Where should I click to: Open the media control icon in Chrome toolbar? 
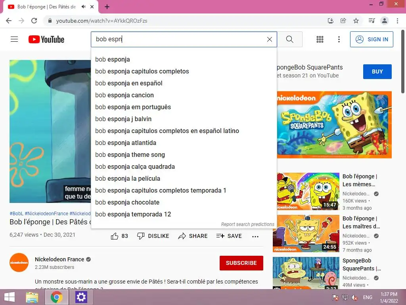tap(372, 21)
